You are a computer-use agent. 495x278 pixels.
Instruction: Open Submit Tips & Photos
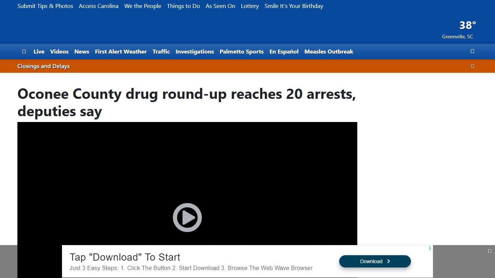coord(45,6)
